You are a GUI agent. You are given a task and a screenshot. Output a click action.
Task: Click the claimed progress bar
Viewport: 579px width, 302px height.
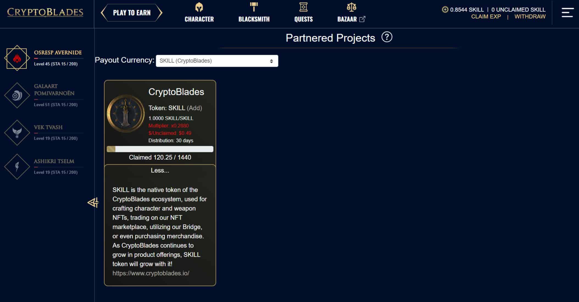tap(160, 149)
